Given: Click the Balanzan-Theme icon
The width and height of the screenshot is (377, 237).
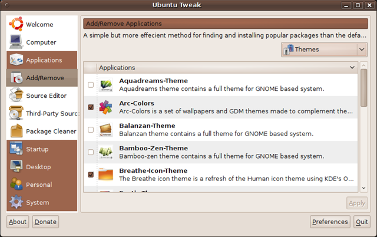Looking at the screenshot, I should point(106,130).
